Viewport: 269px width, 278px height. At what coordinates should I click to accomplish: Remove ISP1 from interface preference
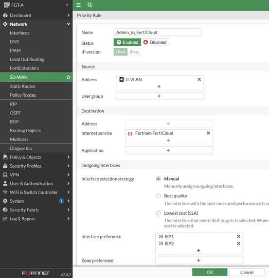pos(238,236)
